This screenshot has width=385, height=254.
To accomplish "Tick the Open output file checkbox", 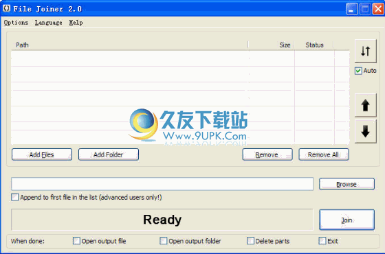I will tap(76, 241).
